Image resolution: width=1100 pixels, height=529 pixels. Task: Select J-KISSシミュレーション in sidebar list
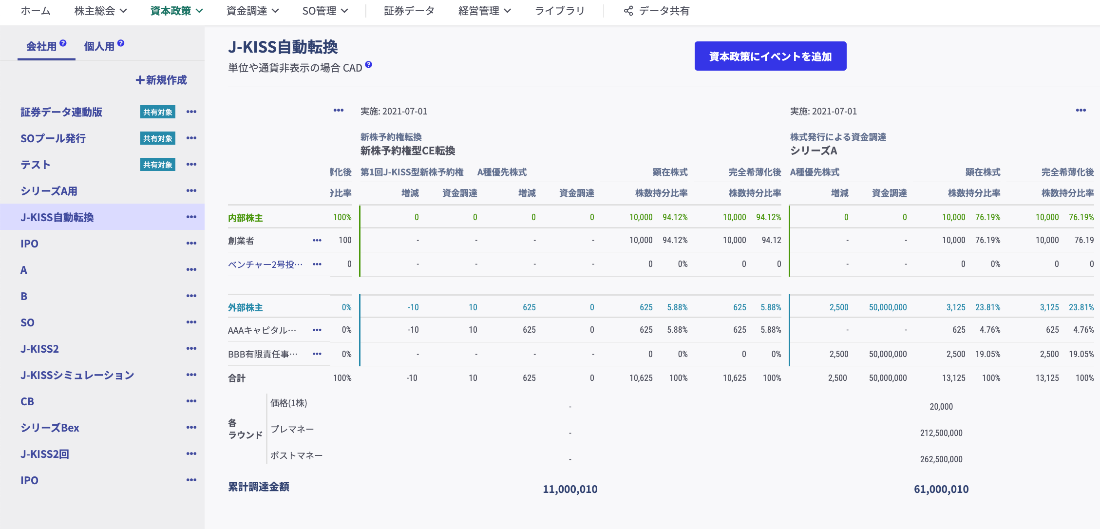(x=77, y=375)
